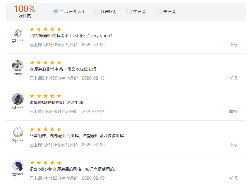This screenshot has width=252, height=189.
Task: Click avatar of user M****
Action: click(x=18, y=99)
